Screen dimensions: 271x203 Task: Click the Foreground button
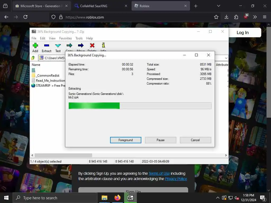click(x=126, y=140)
